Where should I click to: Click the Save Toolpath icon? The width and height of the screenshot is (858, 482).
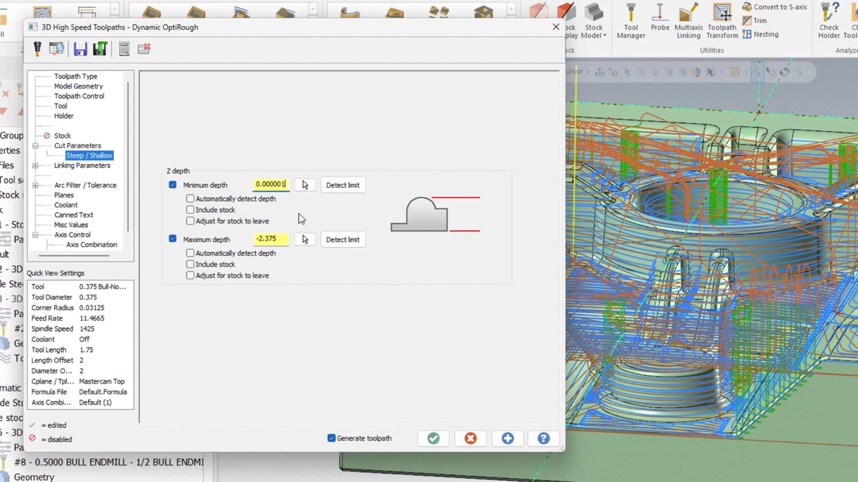(80, 49)
